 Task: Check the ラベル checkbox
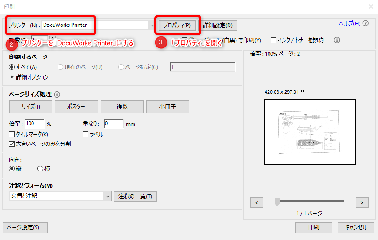[x=86, y=135]
